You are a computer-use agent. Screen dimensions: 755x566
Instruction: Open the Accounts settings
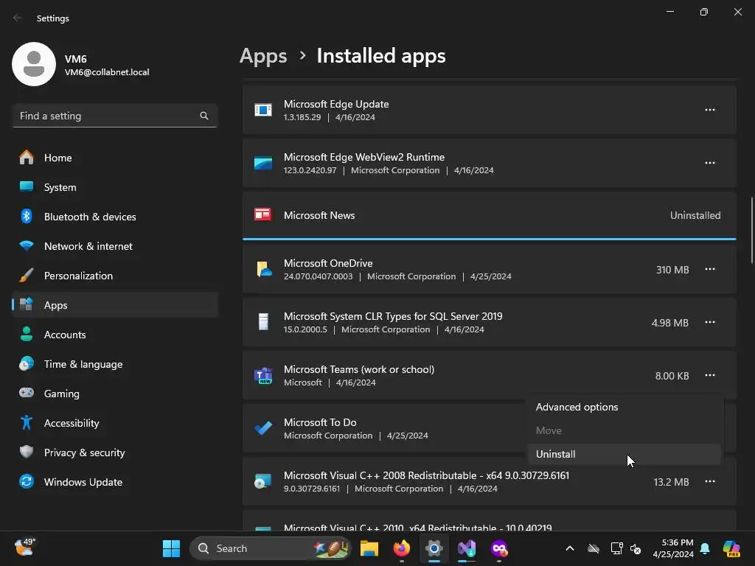coord(114,335)
